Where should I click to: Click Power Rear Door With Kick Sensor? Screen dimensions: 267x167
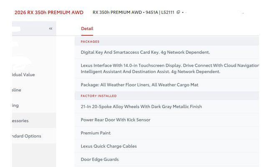[x=116, y=120]
